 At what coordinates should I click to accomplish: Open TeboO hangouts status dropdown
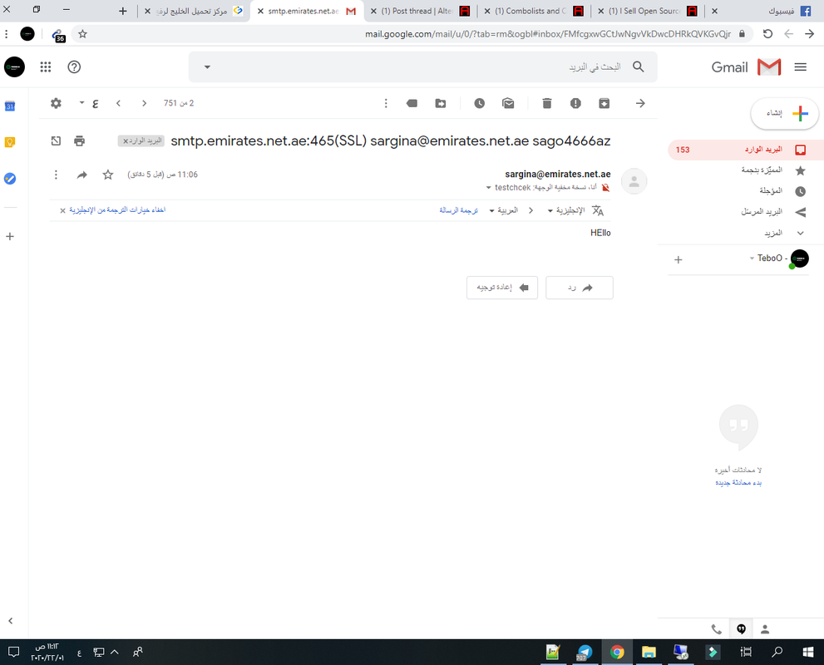point(752,258)
